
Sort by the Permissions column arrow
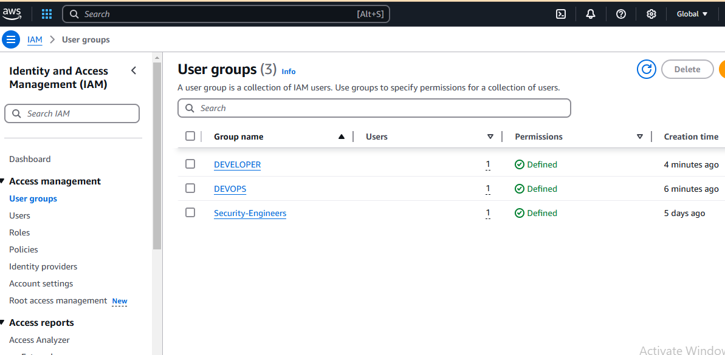click(x=640, y=137)
